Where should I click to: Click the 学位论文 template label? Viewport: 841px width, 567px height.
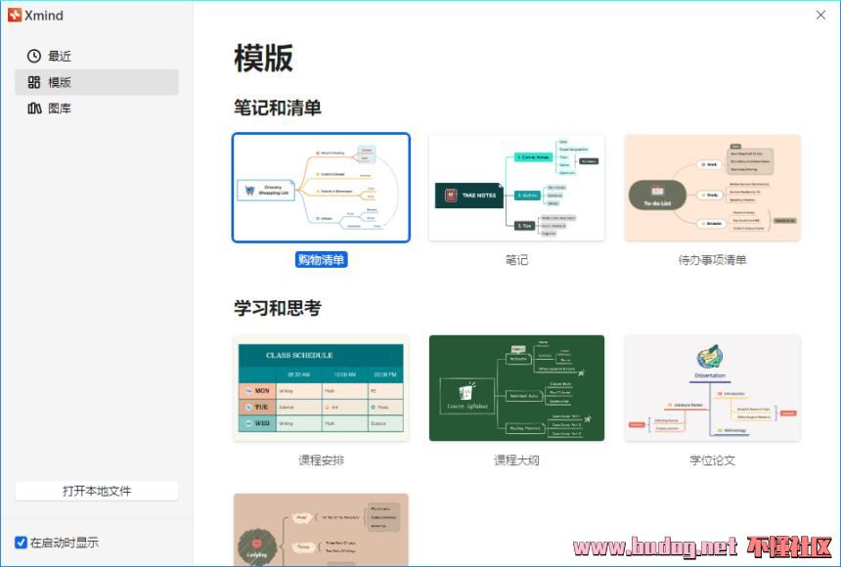click(x=712, y=460)
